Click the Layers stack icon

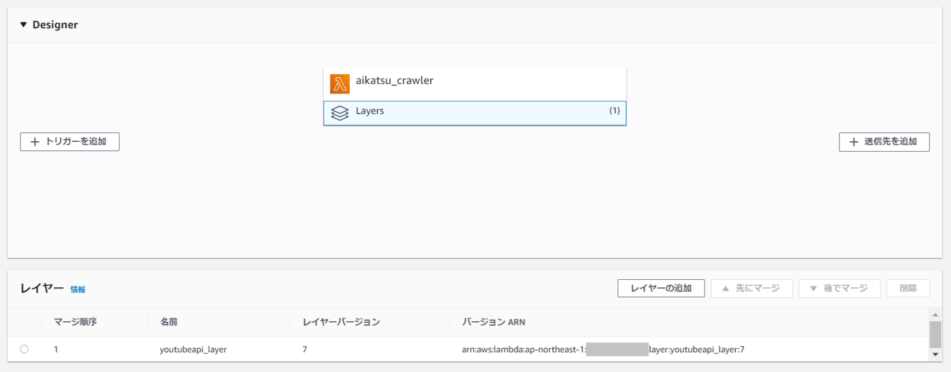click(x=340, y=113)
